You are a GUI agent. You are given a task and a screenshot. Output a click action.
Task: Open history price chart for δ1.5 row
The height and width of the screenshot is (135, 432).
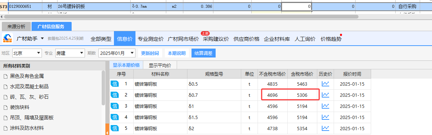click(325, 117)
